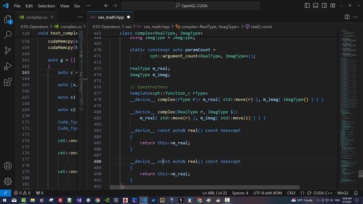This screenshot has height=204, width=363.
Task: Toggle notifications bell in status bar
Action: click(356, 193)
